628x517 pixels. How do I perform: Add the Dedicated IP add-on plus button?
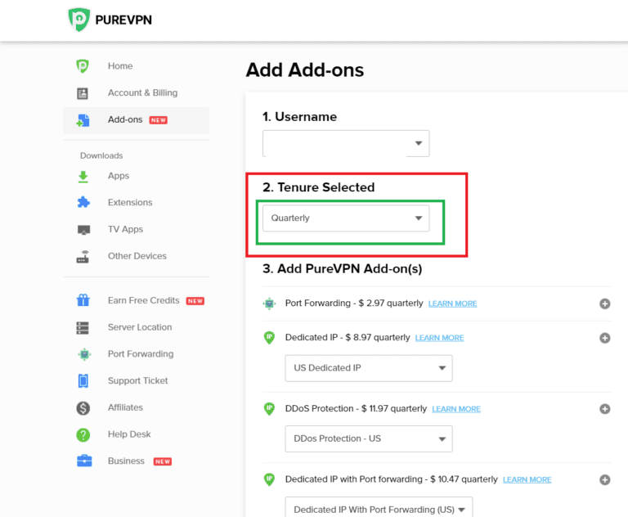click(605, 338)
